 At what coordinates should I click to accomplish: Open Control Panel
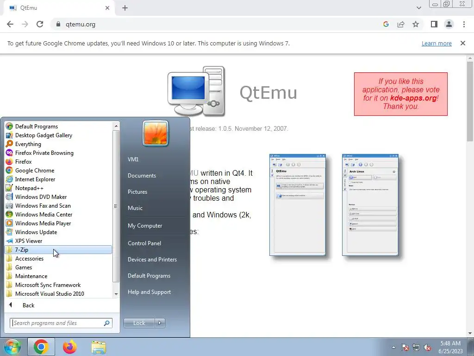click(x=144, y=243)
